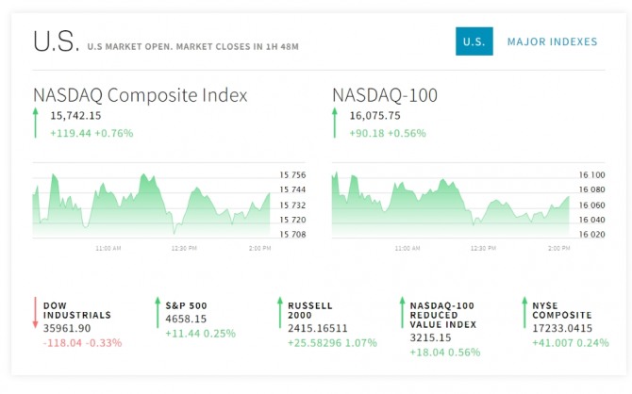Viewport: 632px width, 394px height.
Task: Click the NASDAQ Composite +119.44 change value
Action: (74, 133)
